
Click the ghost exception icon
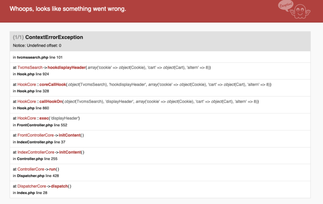[300, 11]
